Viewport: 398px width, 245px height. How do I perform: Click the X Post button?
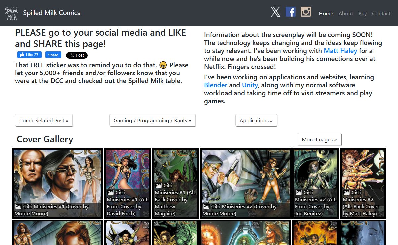77,55
